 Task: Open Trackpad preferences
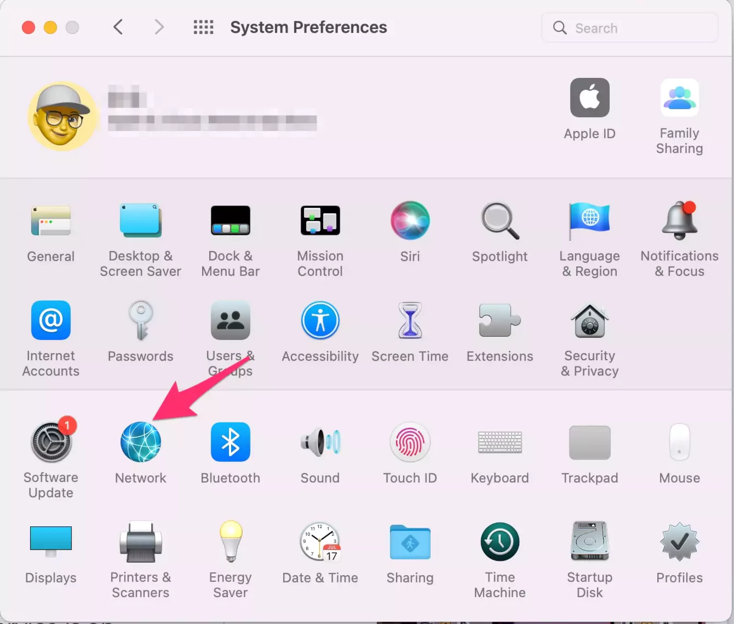590,442
